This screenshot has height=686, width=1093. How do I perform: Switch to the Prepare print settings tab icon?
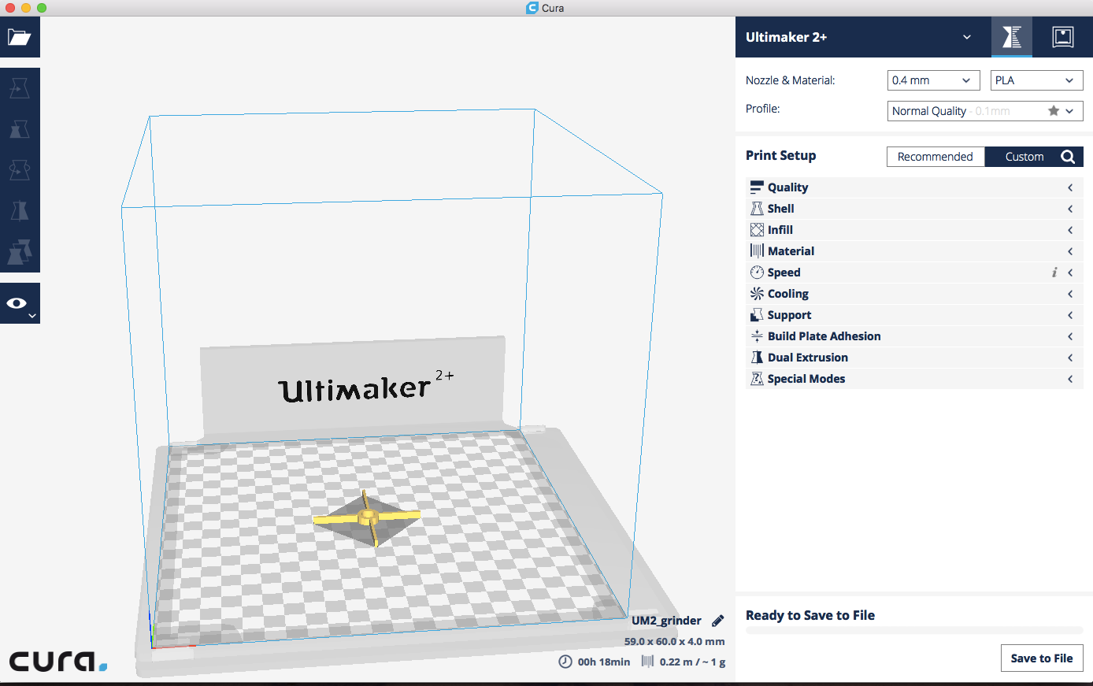pyautogui.click(x=1011, y=37)
